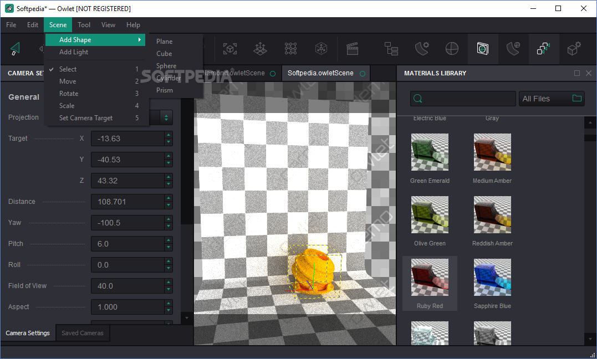This screenshot has height=359, width=597.
Task: Choose Scale in the Scene menu
Action: (x=95, y=106)
